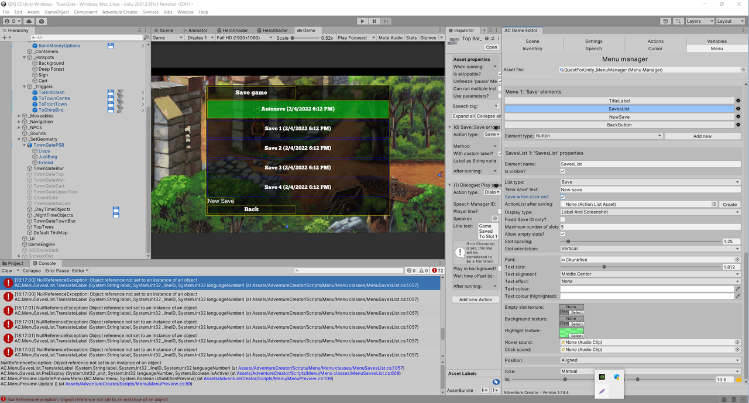This screenshot has width=749, height=403.
Task: Click the Autosave slot in game preview
Action: point(297,109)
